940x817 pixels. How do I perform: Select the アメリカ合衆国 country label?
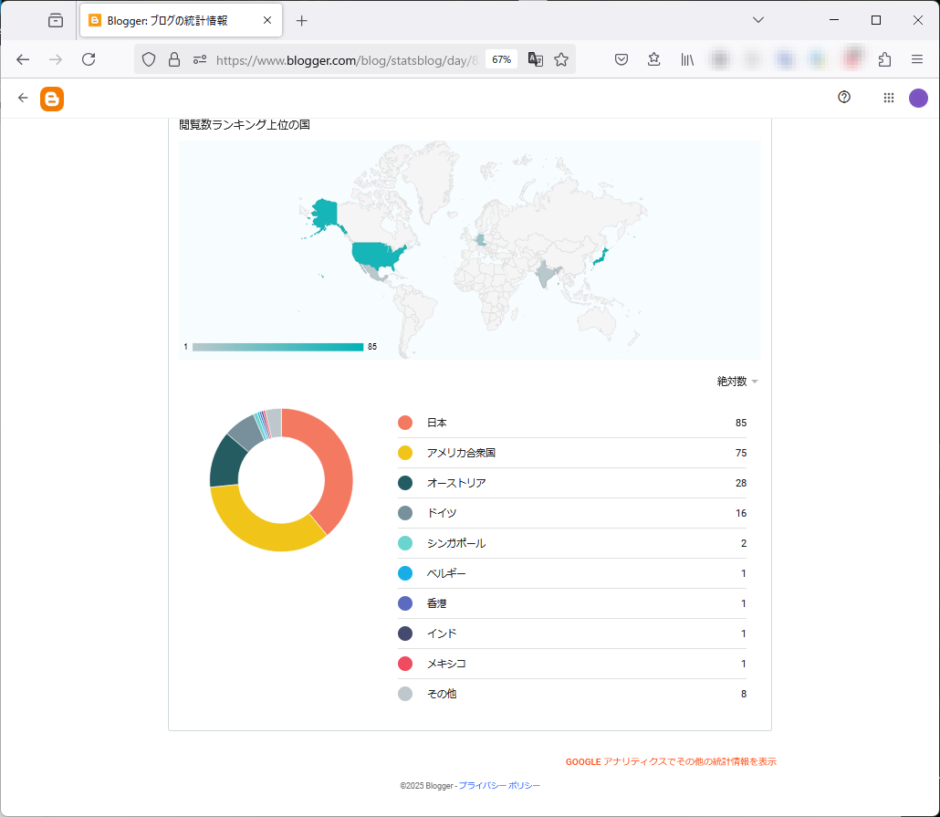461,453
